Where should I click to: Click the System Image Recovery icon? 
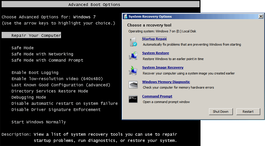133,70
